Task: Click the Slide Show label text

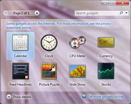Action: pos(77,85)
